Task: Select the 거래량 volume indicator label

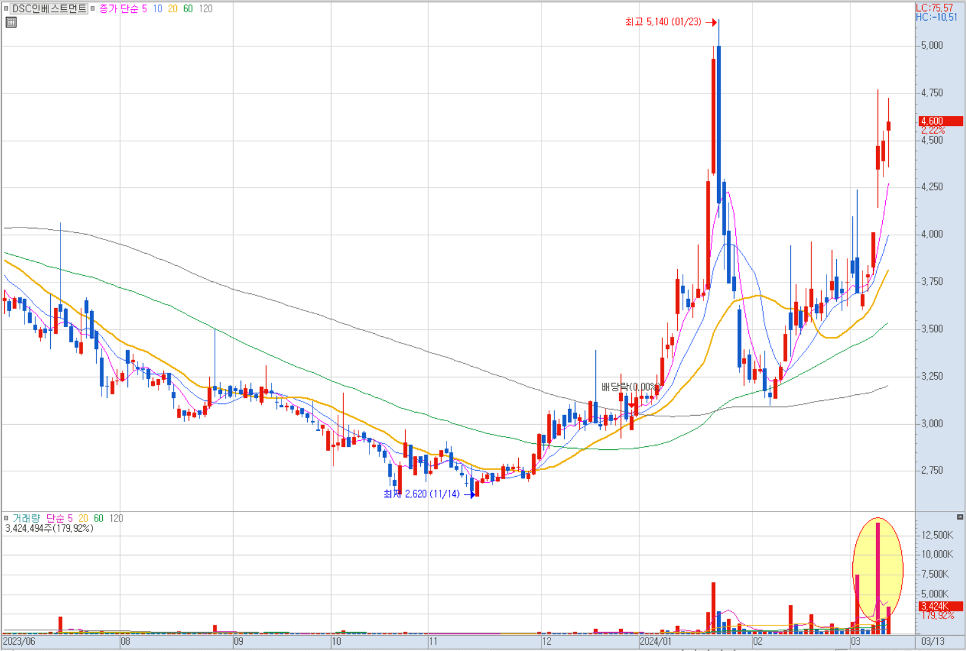Action: pyautogui.click(x=26, y=518)
